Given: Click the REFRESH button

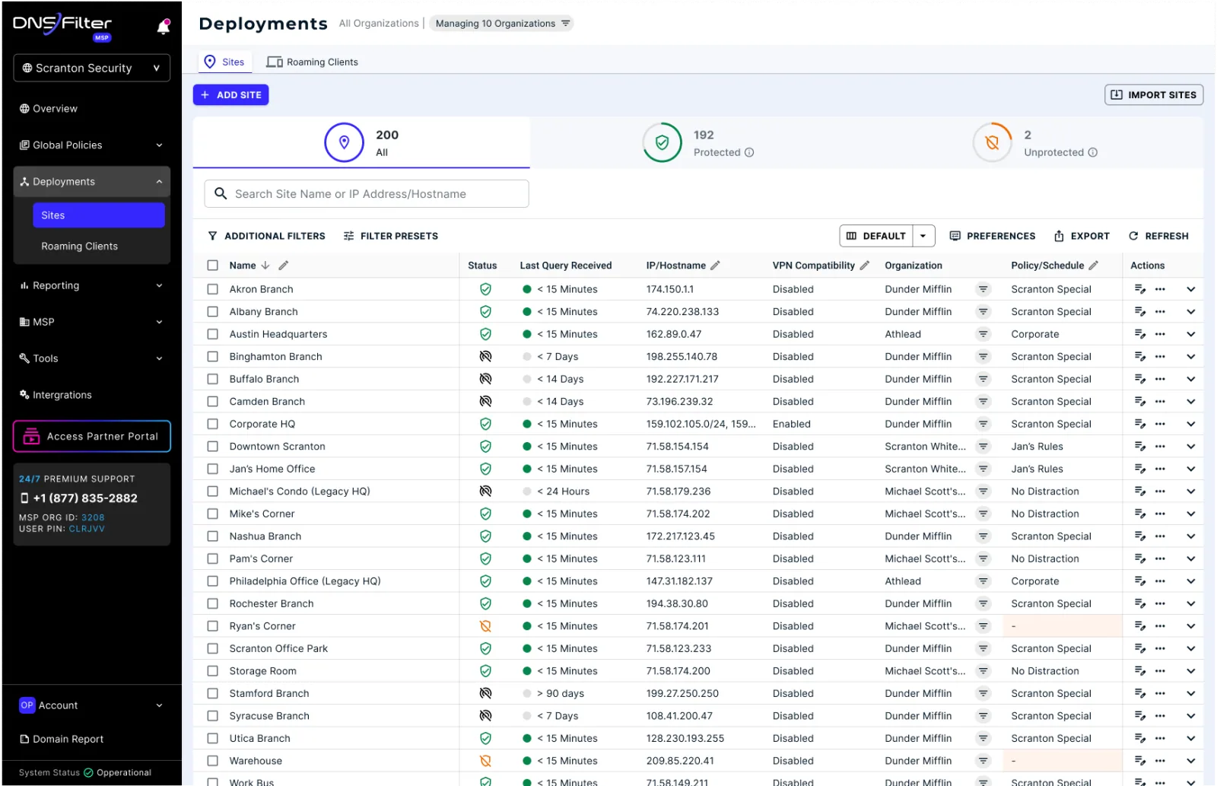Looking at the screenshot, I should (1158, 236).
